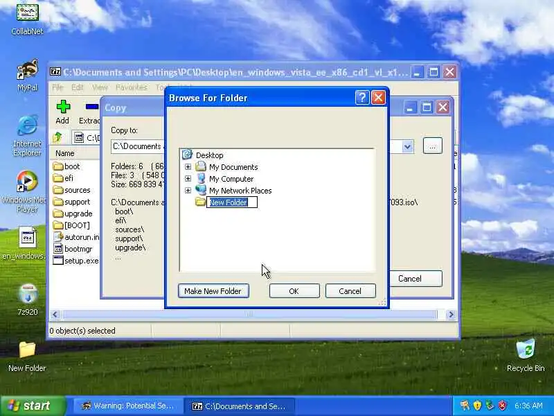554x416 pixels.
Task: Expand the My Documents tree node
Action: coord(188,166)
